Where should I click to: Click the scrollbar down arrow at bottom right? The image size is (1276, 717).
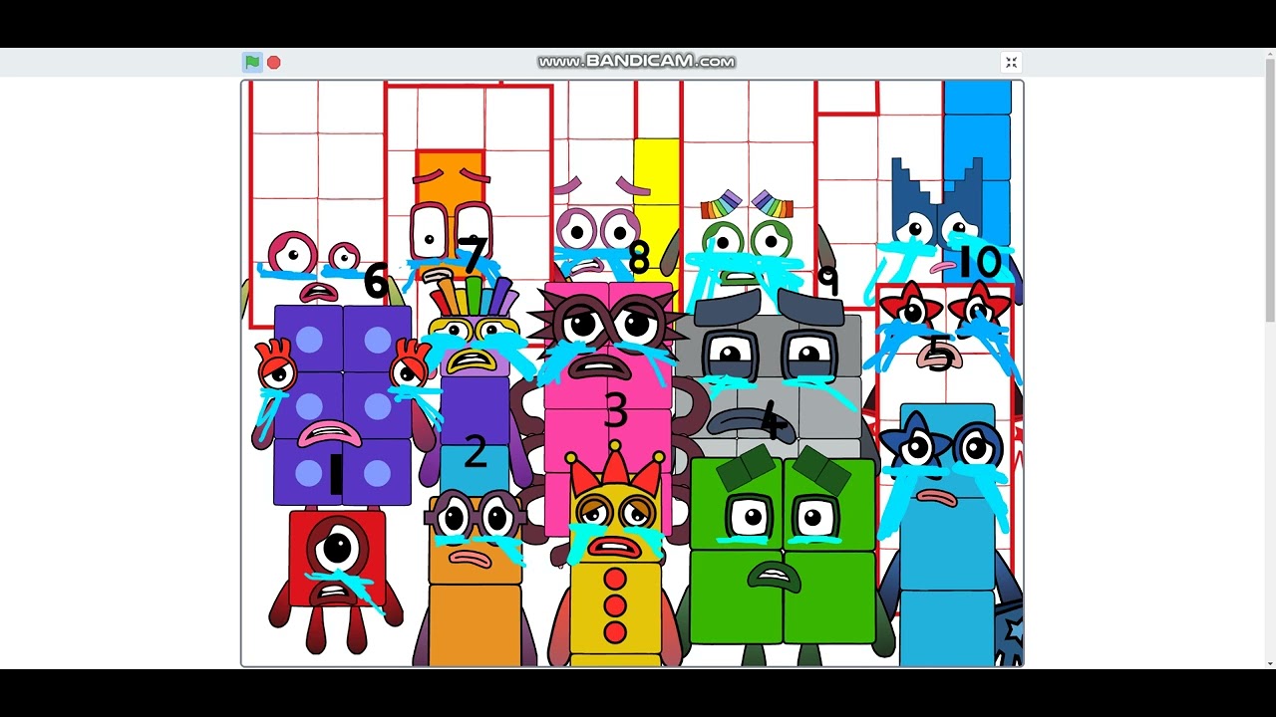click(1269, 663)
